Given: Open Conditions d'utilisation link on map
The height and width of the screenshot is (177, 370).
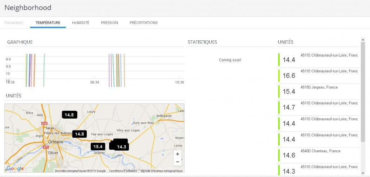Looking at the screenshot, I should [x=123, y=171].
